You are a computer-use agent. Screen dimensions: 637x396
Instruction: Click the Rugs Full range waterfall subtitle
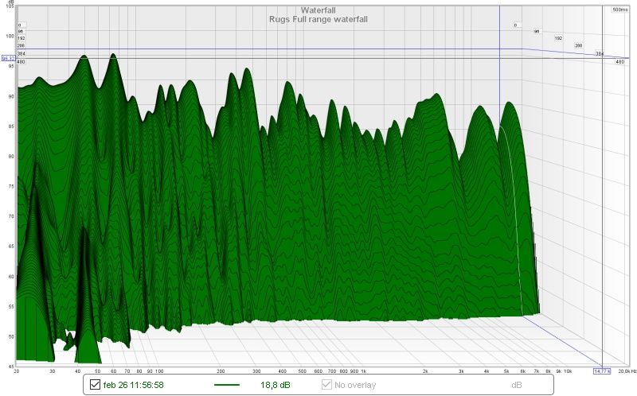(x=318, y=19)
